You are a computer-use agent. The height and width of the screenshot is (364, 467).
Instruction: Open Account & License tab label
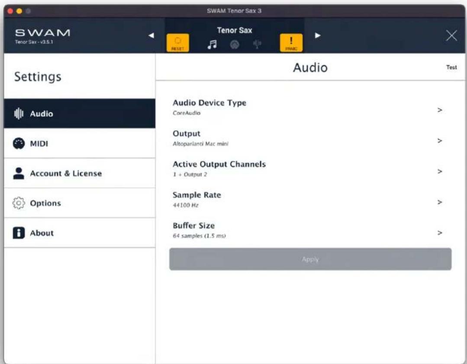(x=66, y=173)
